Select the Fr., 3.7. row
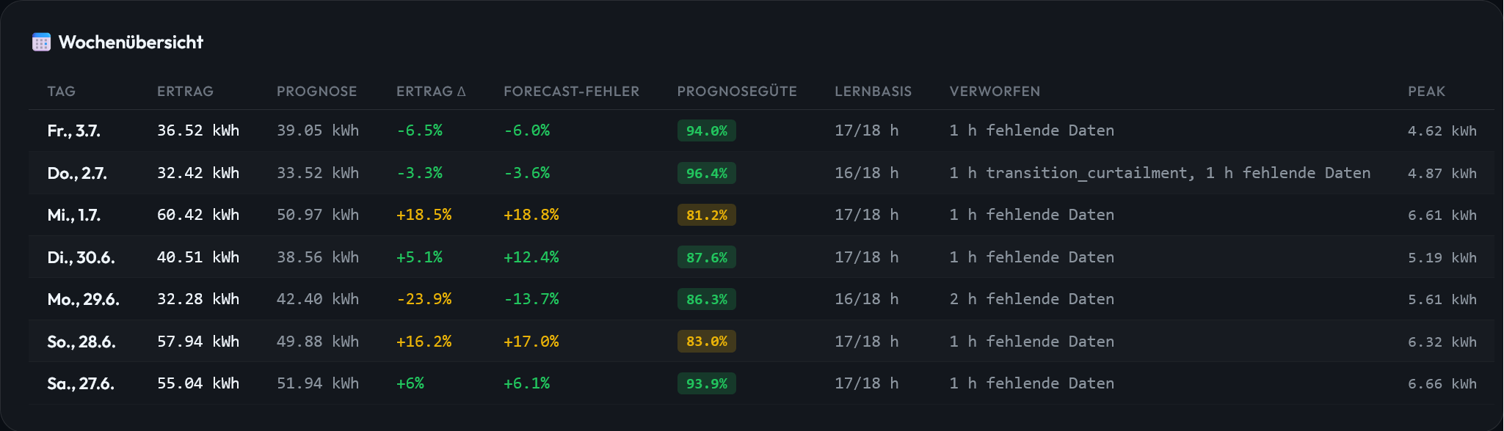 (x=761, y=130)
